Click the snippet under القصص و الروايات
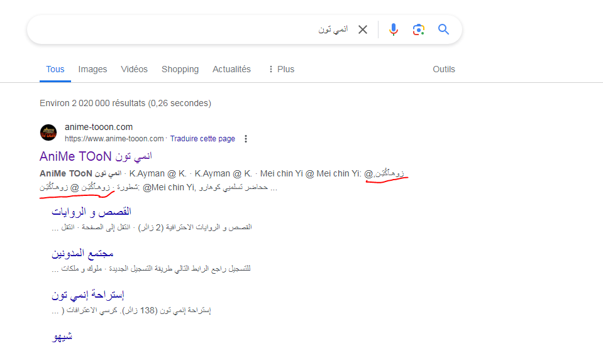 tap(152, 227)
